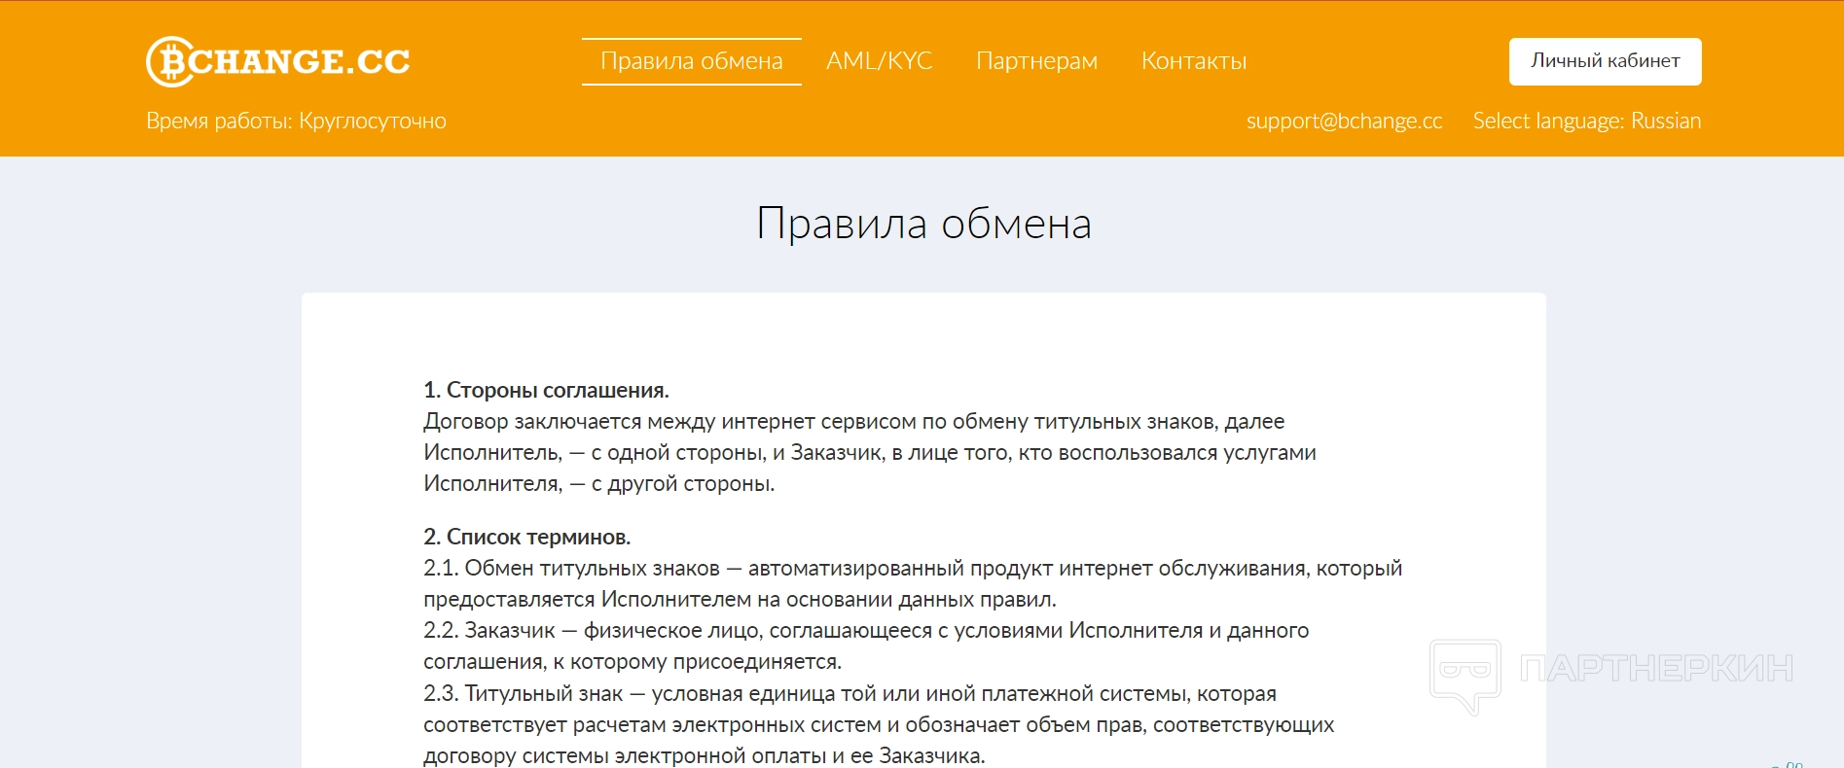Image resolution: width=1844 pixels, height=768 pixels.
Task: Click the BCHANGE.CC logo
Action: [x=278, y=61]
